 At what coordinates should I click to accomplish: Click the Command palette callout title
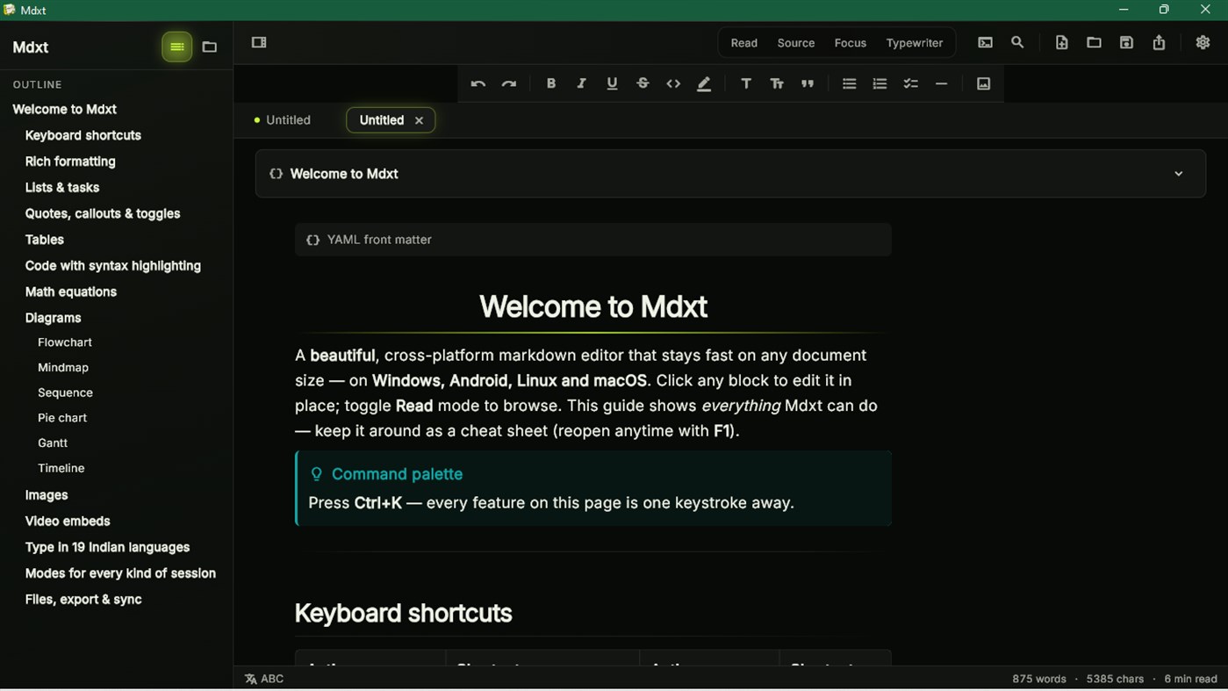tap(397, 474)
